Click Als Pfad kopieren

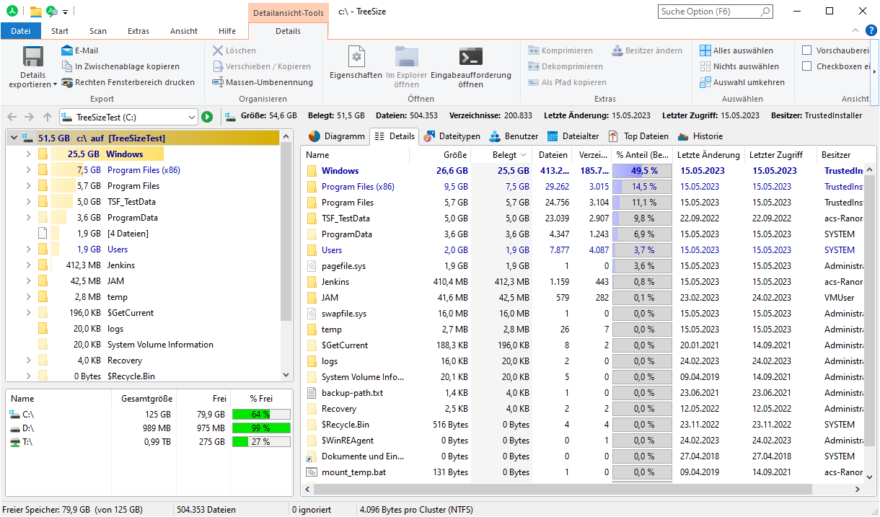coord(567,82)
